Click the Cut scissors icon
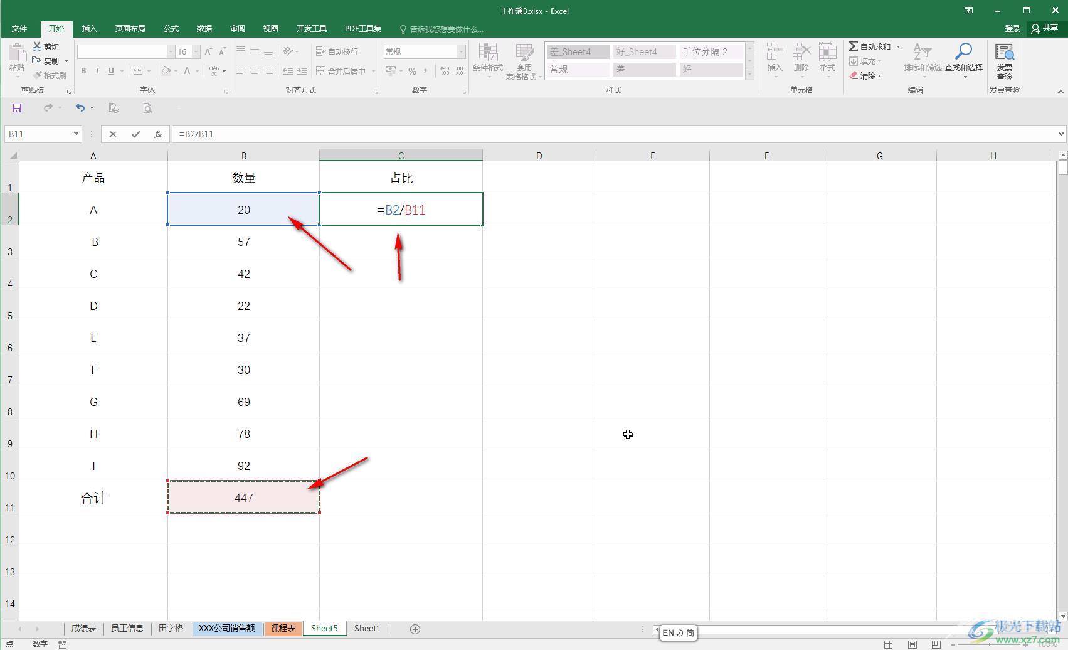The height and width of the screenshot is (650, 1068). click(x=37, y=46)
